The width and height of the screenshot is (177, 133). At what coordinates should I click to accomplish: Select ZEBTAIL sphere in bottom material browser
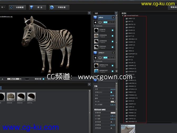(31, 97)
